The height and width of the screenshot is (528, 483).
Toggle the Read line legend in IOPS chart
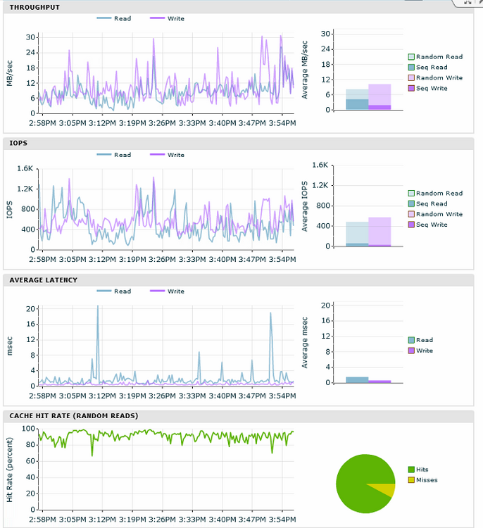[x=114, y=155]
